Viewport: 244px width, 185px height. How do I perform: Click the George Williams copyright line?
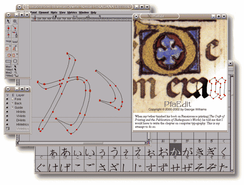[x=177, y=109]
